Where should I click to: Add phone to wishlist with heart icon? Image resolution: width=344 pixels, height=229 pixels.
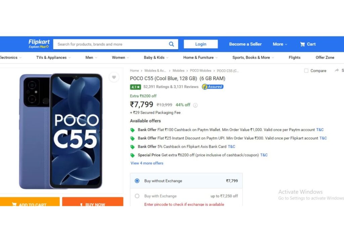click(x=114, y=77)
